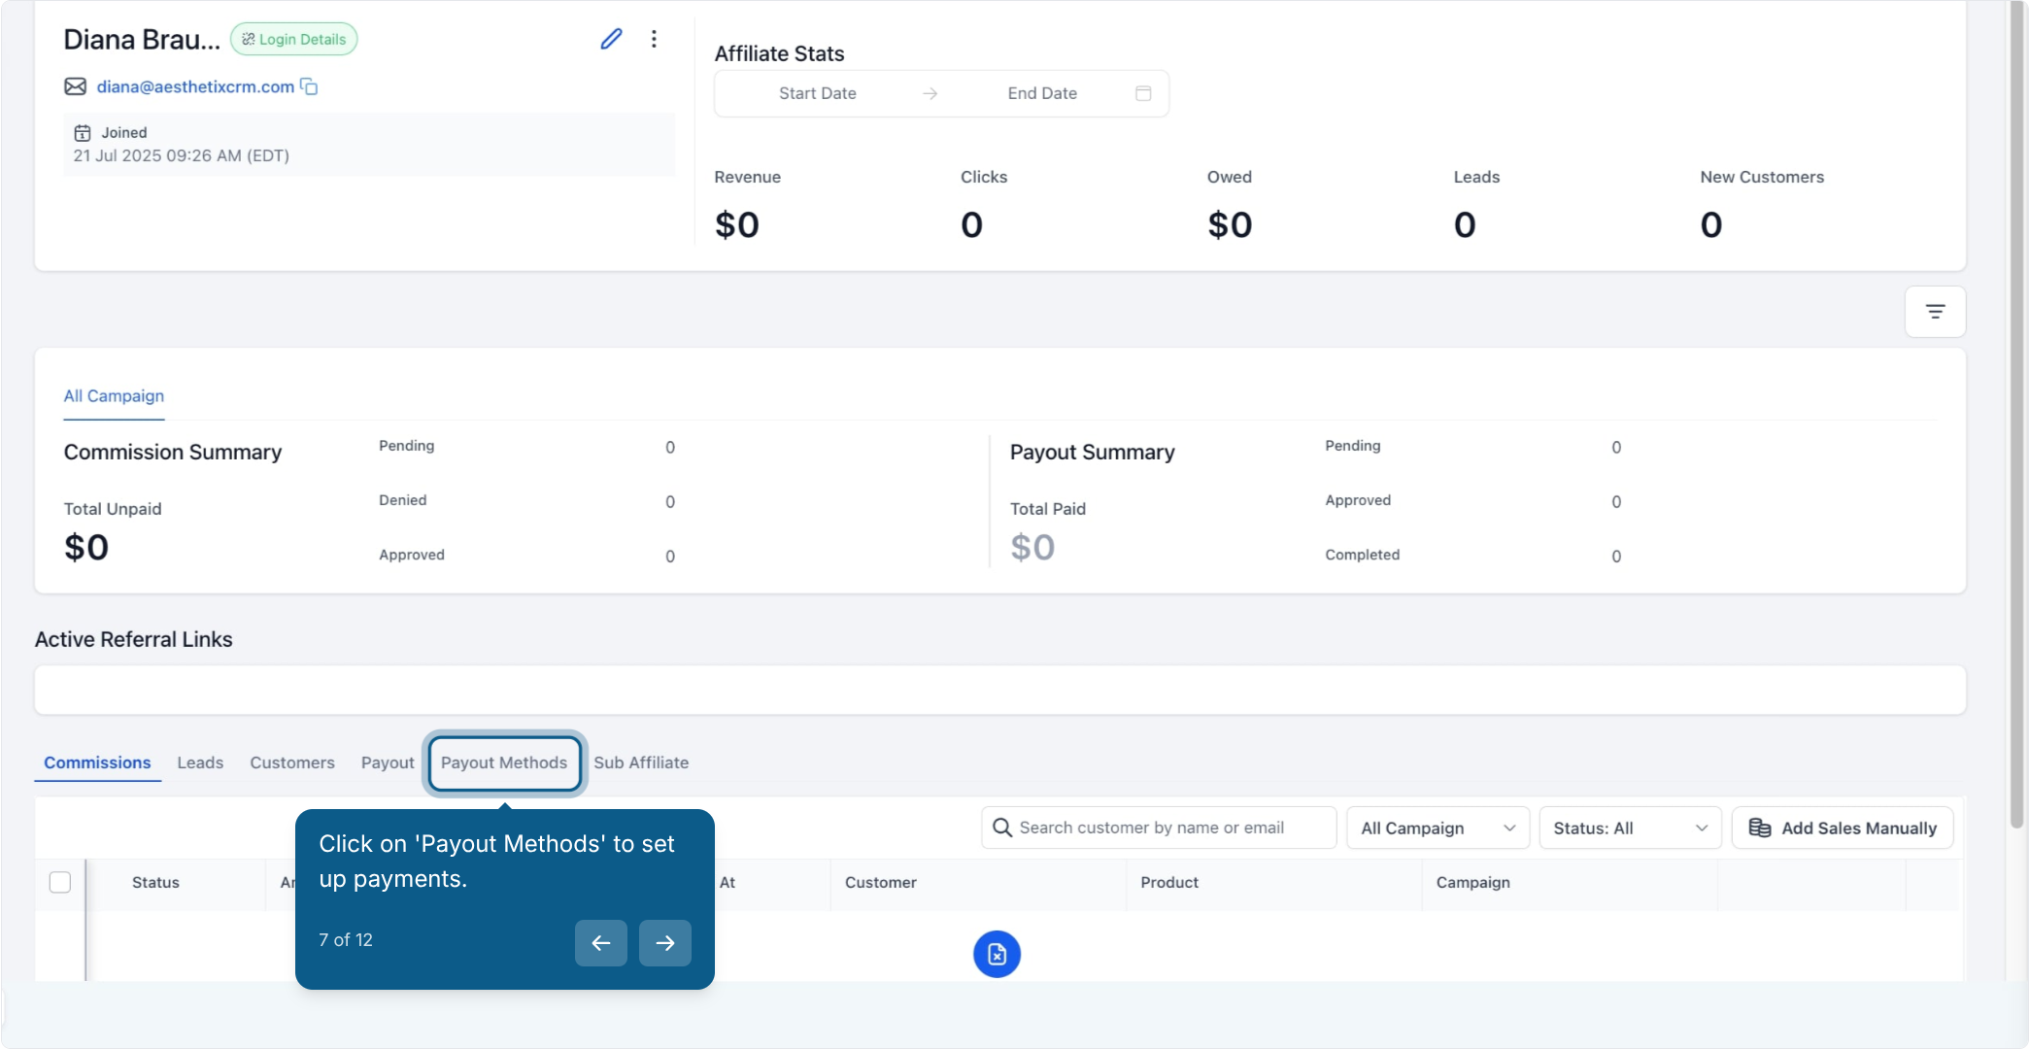2030x1049 pixels.
Task: Open the three-dot more options menu
Action: 654,39
